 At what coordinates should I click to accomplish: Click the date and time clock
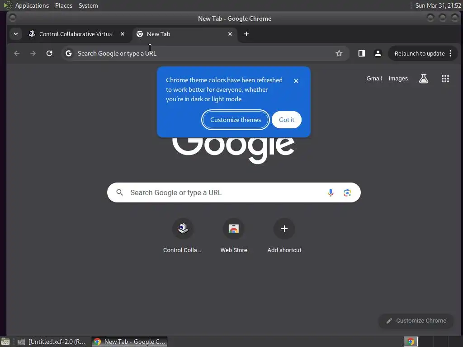click(438, 5)
